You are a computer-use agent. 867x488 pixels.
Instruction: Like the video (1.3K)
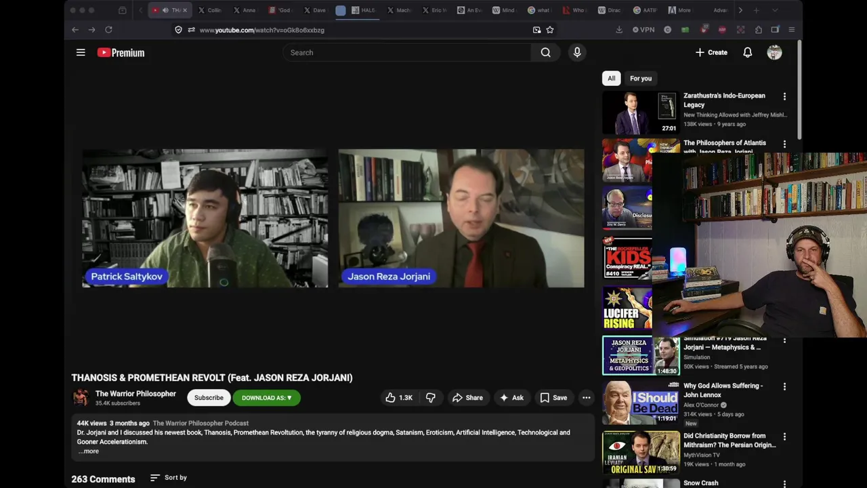(x=399, y=398)
